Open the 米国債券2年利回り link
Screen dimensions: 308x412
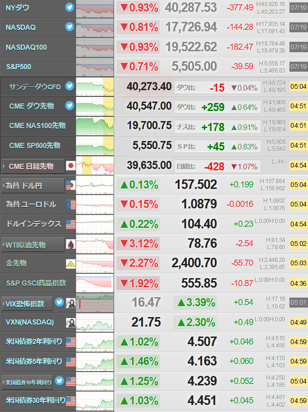point(34,342)
